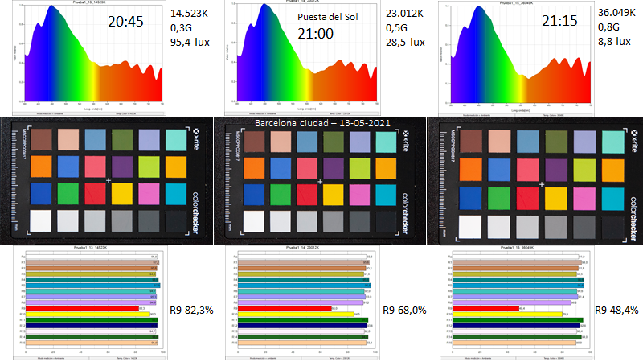The width and height of the screenshot is (643, 362).
Task: Click the 21:15 time label
Action: coord(559,21)
